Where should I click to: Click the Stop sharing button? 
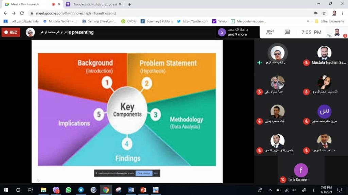click(144, 173)
